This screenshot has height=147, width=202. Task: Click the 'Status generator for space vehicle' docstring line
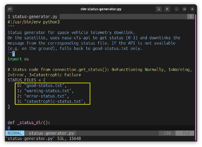[x=71, y=32]
